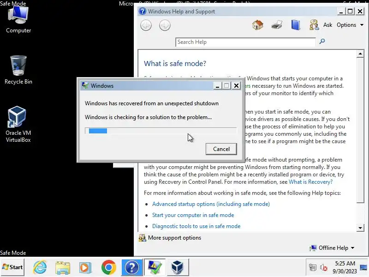
Task: Print the current help topic
Action: (x=276, y=25)
